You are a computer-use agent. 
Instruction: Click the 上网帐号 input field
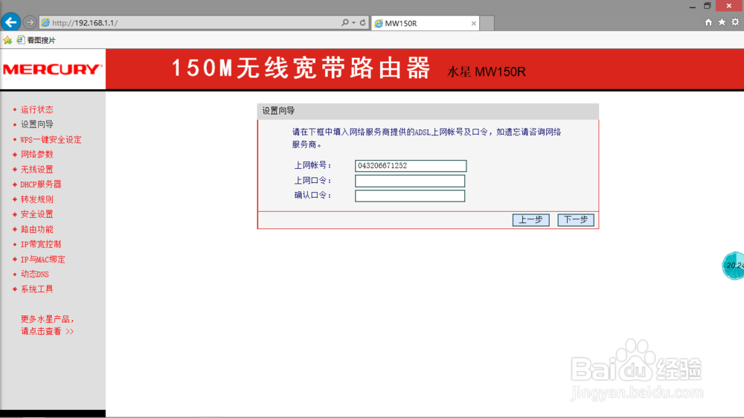tap(411, 166)
